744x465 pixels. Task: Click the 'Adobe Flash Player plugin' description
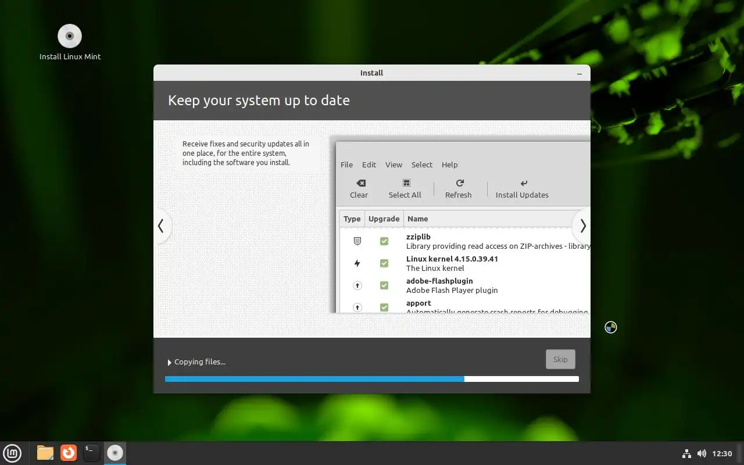(452, 290)
